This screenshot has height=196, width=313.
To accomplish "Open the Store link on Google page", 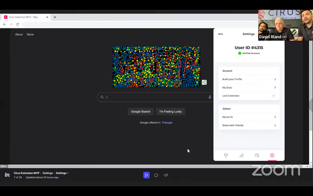I will pos(30,34).
